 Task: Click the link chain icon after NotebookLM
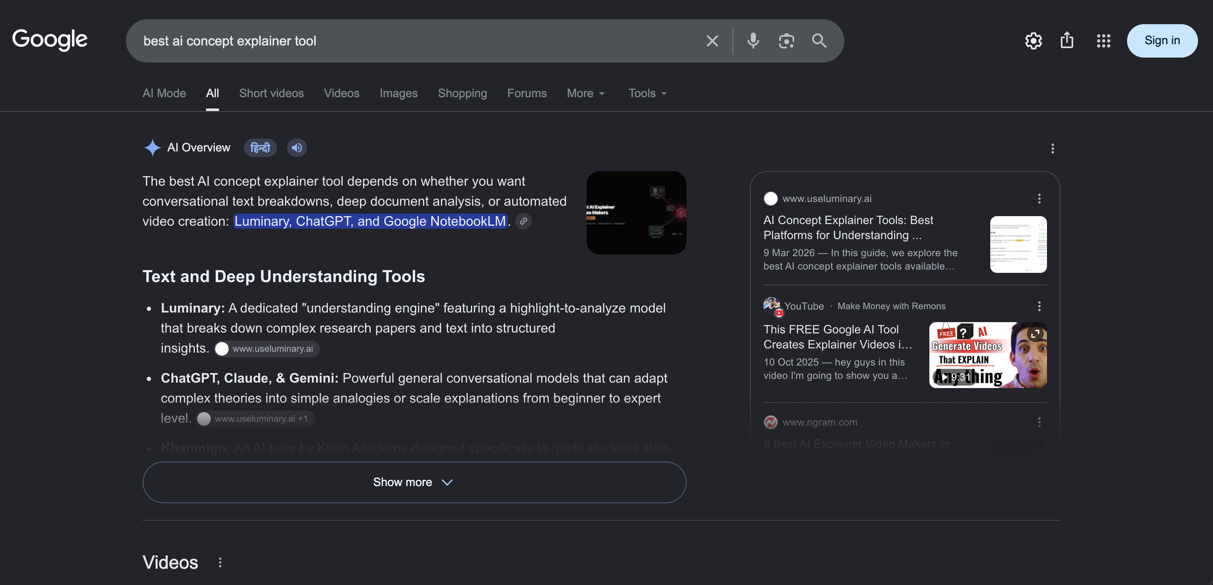(x=523, y=222)
